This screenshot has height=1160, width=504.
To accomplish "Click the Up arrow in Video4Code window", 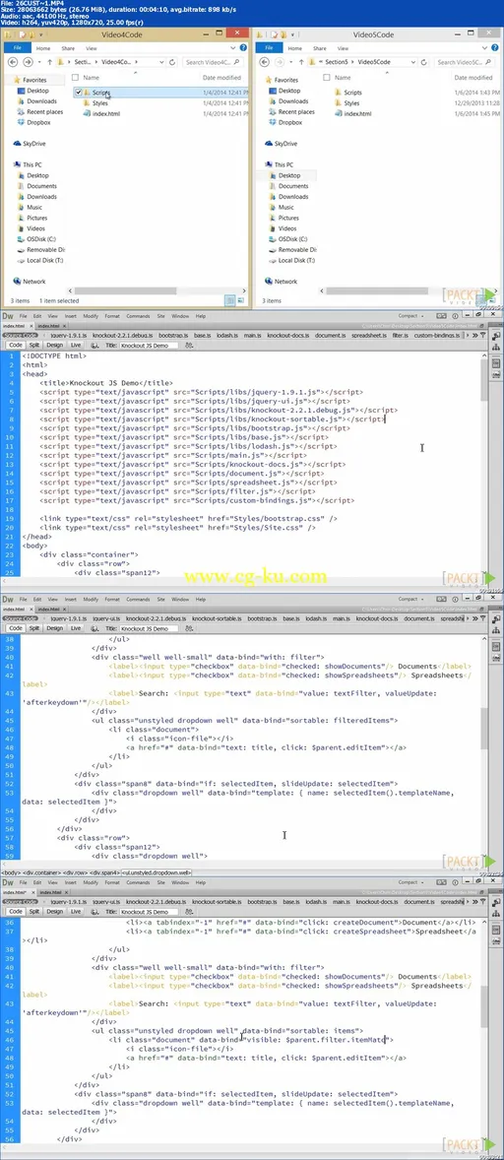I will click(x=49, y=63).
